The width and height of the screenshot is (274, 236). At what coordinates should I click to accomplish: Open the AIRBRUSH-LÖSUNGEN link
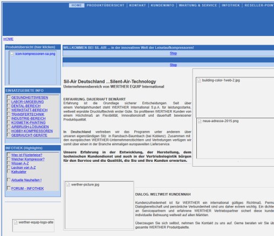pyautogui.click(x=30, y=127)
